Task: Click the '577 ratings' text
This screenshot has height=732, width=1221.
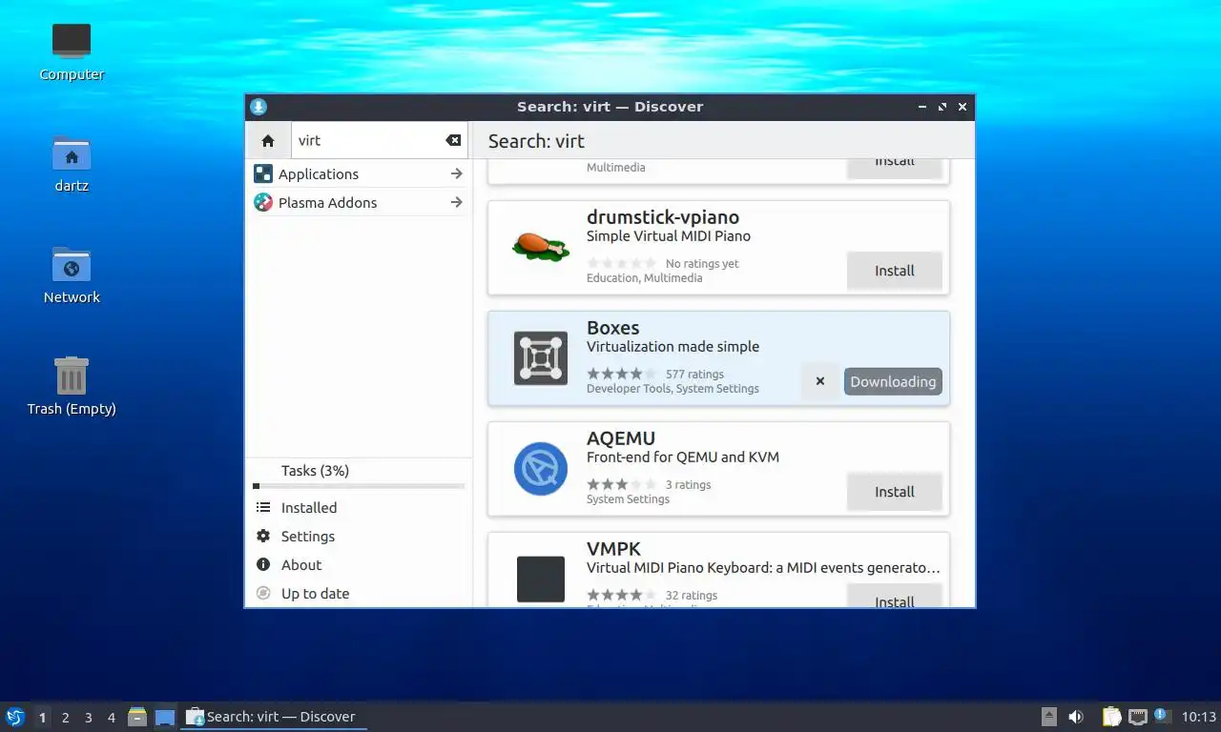Action: coord(694,375)
